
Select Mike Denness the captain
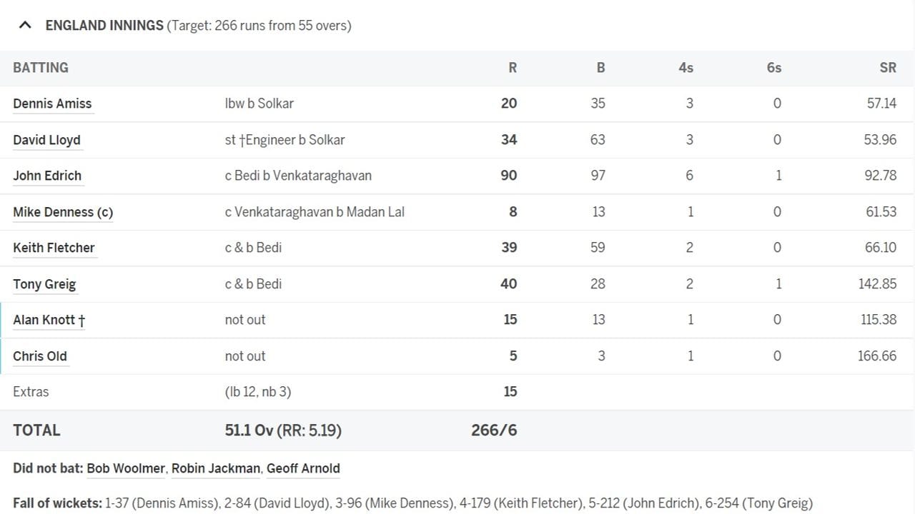point(62,211)
